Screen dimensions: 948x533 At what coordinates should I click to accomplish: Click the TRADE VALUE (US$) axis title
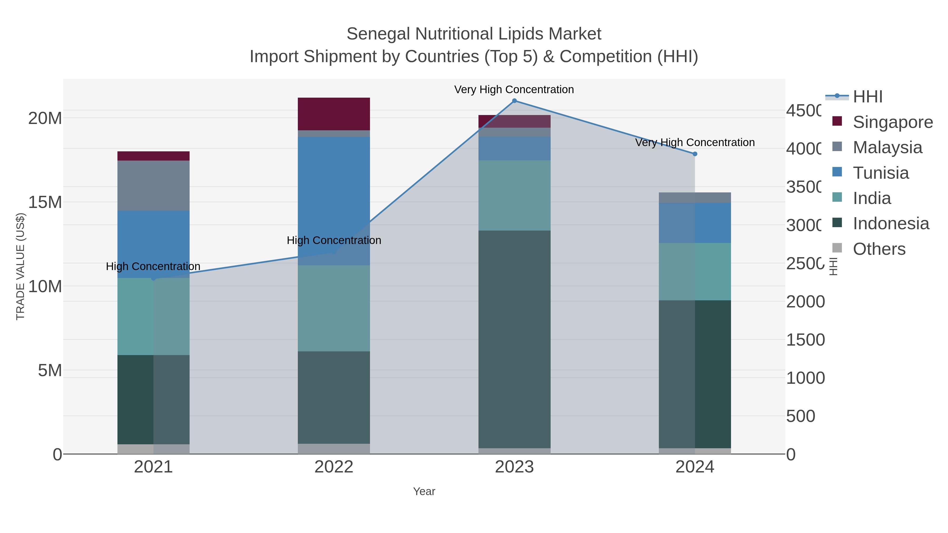point(20,266)
